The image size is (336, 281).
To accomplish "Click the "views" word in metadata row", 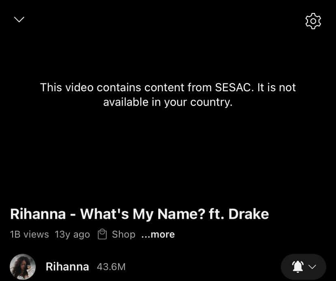I will 36,234.
